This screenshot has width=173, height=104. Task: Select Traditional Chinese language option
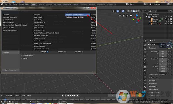(x=75, y=17)
